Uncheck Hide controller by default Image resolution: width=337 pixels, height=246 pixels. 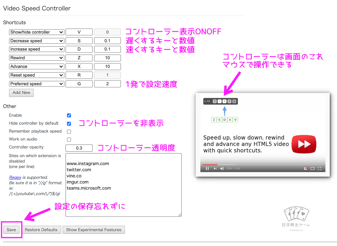click(69, 124)
